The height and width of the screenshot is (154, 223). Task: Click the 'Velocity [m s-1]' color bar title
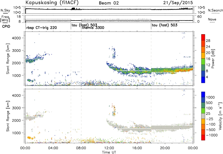click(220, 116)
